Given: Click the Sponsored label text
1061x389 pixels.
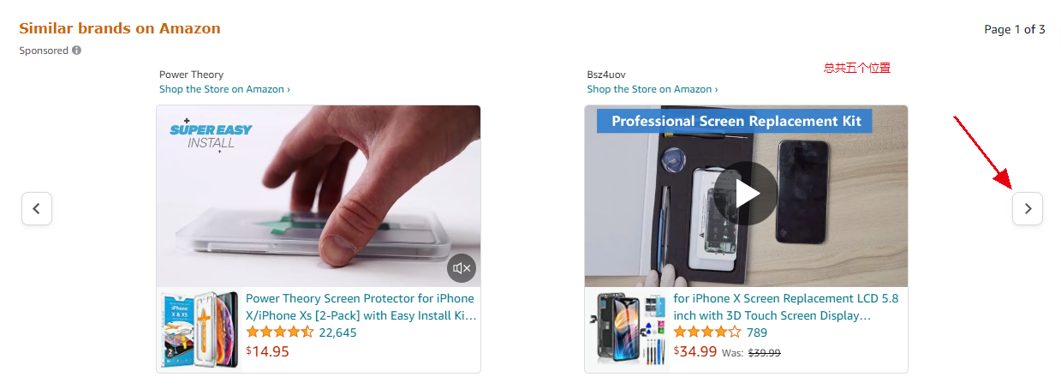Looking at the screenshot, I should coord(44,51).
